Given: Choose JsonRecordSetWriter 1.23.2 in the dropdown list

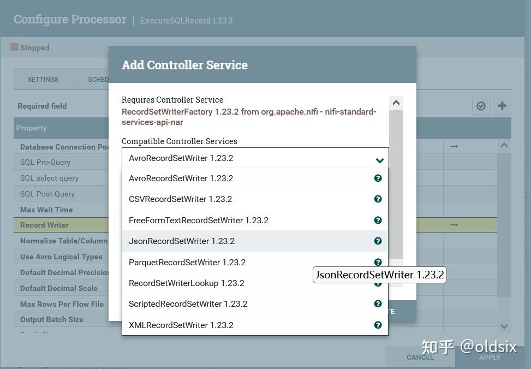Looking at the screenshot, I should 255,241.
